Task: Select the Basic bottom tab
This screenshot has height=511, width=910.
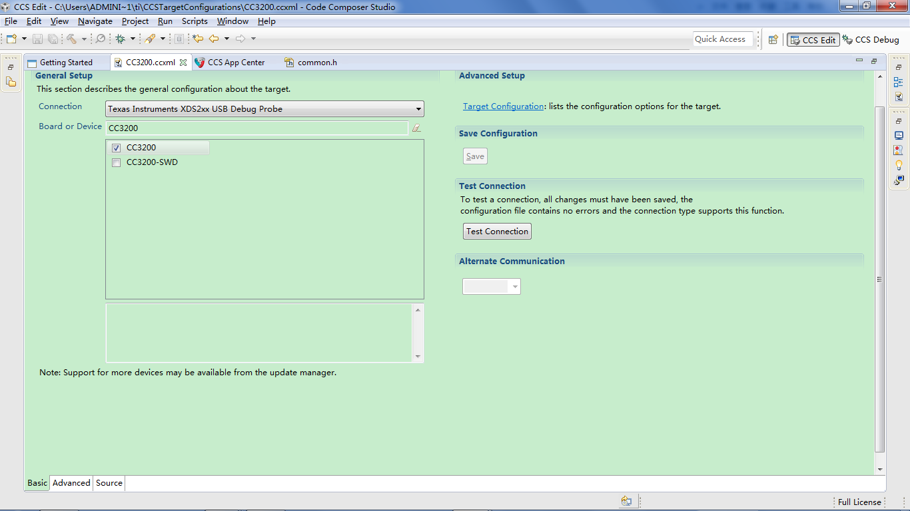Action: pyautogui.click(x=37, y=483)
